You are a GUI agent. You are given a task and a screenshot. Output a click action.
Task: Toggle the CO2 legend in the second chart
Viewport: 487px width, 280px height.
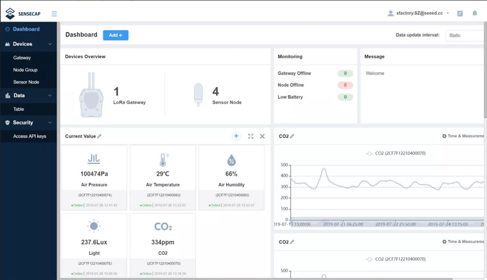click(x=395, y=259)
